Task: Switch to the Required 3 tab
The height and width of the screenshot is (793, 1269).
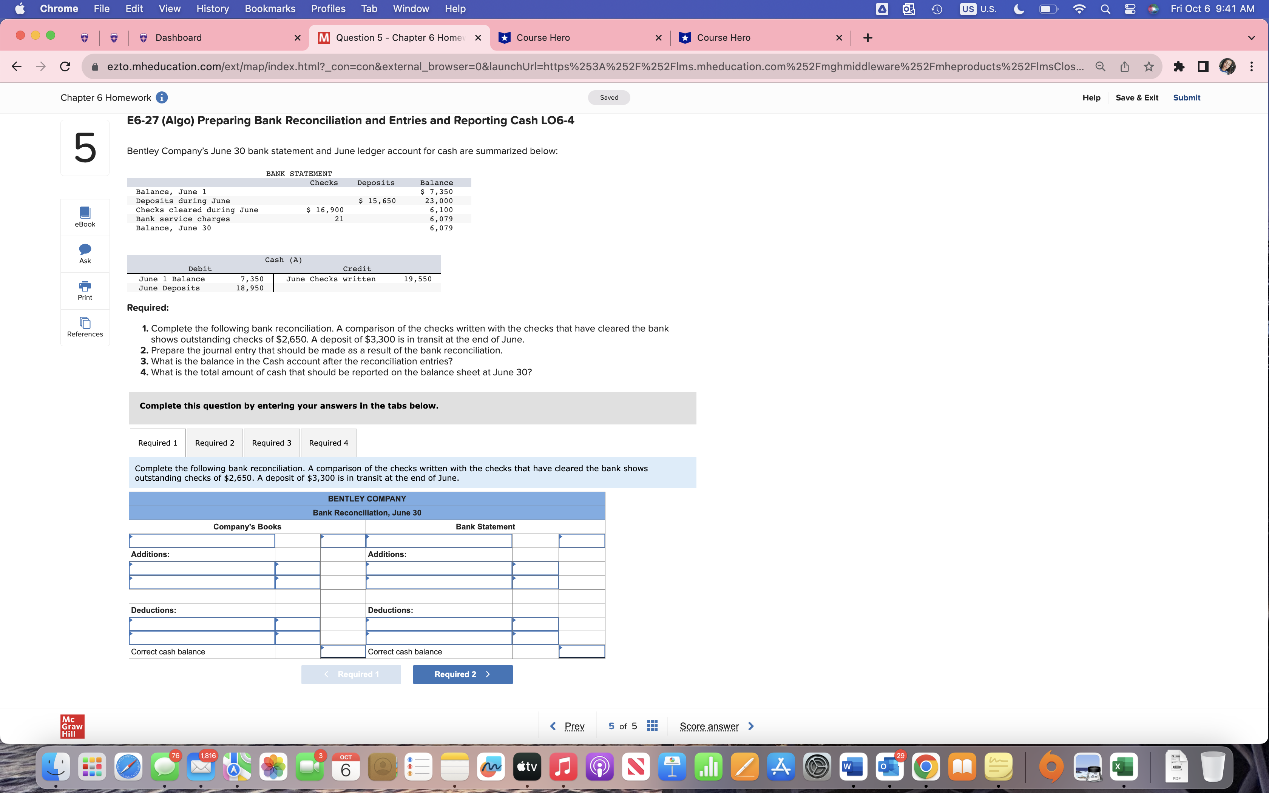Action: [271, 443]
